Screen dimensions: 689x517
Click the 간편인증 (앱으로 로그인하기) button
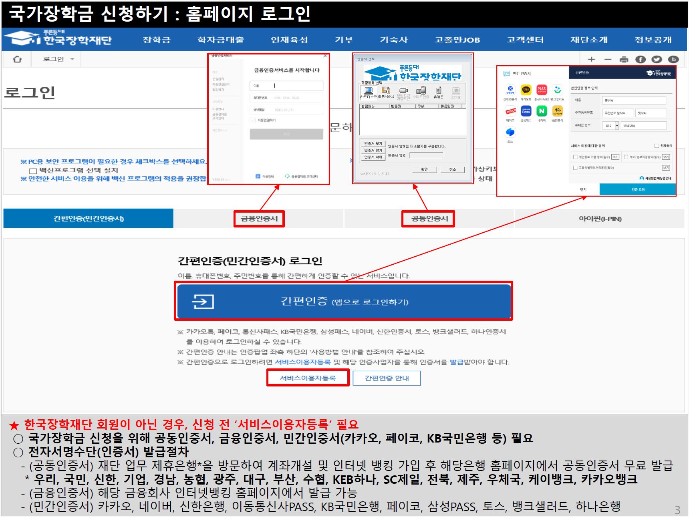(344, 301)
